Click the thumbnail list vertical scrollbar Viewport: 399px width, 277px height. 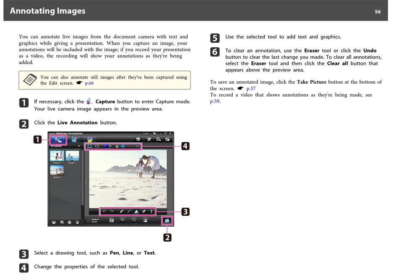pyautogui.click(x=82, y=178)
